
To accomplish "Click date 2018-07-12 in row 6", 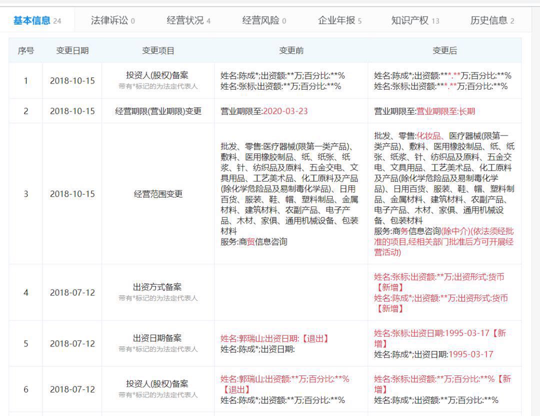I will point(72,389).
